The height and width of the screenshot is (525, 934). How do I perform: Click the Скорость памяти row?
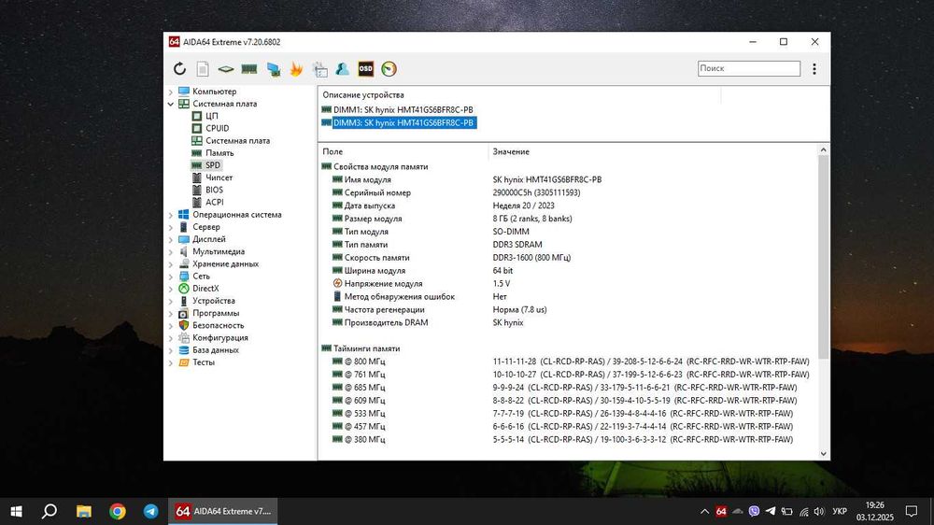coord(569,258)
